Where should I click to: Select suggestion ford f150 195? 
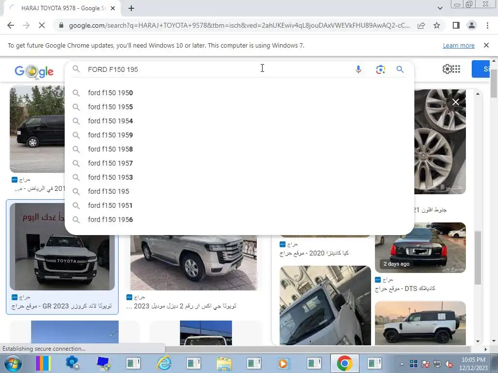239,191
